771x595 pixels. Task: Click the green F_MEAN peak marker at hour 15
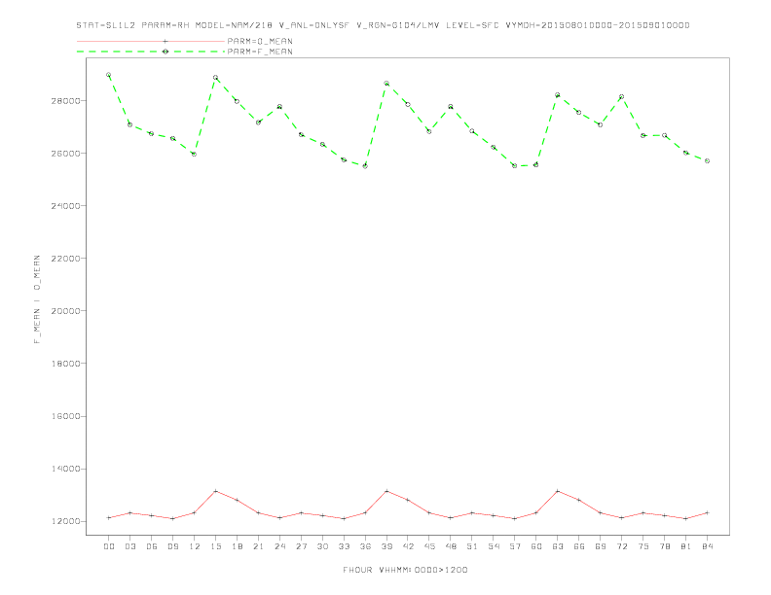(215, 78)
